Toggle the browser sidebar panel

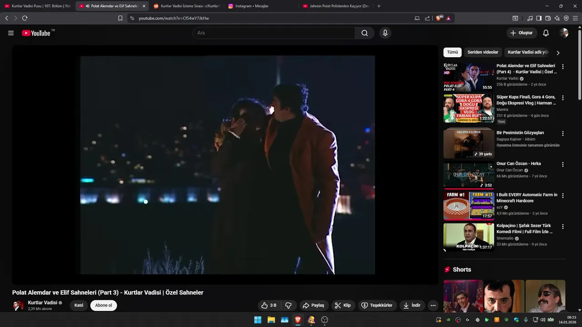click(539, 18)
